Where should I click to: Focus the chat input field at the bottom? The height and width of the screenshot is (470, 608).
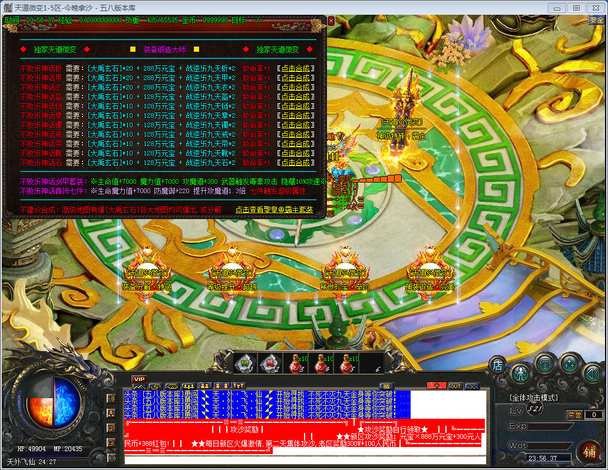[305, 461]
